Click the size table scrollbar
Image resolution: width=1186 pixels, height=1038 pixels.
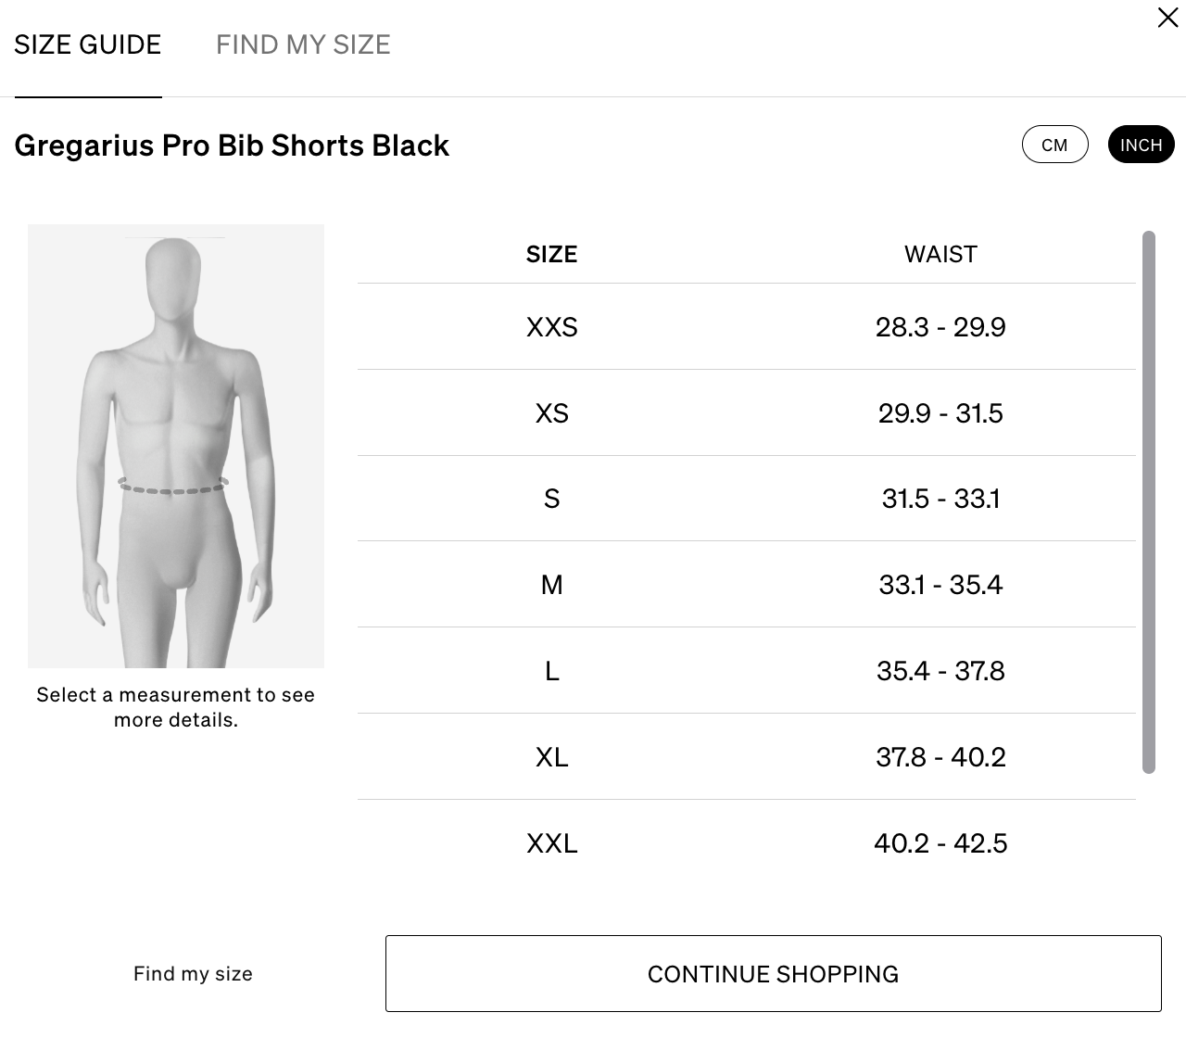coord(1149,502)
